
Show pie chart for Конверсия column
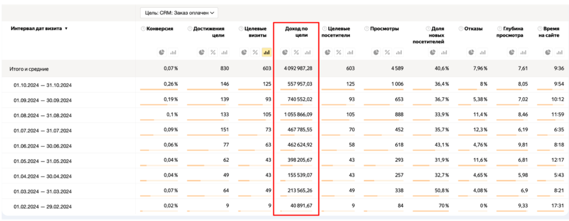pos(162,52)
